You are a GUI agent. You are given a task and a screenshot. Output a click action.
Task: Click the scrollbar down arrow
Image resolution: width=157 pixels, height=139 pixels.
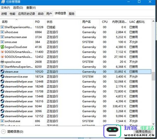[x=153, y=124]
